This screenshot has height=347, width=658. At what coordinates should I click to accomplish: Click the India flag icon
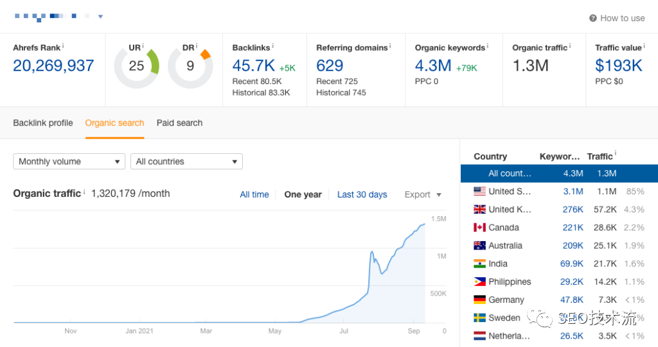tap(479, 264)
